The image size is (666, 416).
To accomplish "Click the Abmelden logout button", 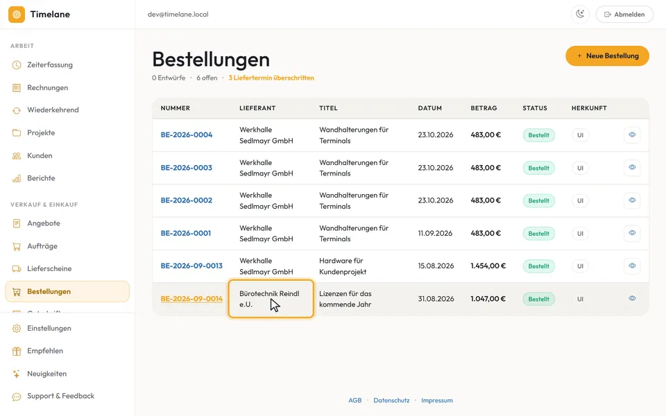I will (624, 15).
